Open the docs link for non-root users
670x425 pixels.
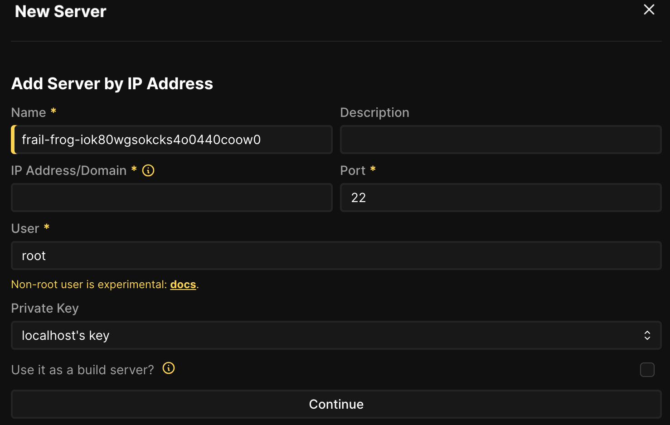point(183,285)
